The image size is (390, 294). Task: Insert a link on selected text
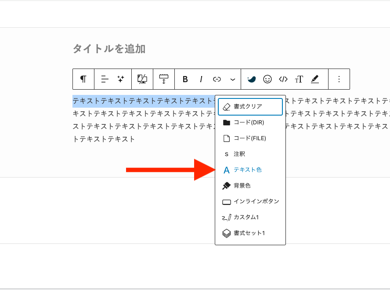[x=217, y=79]
